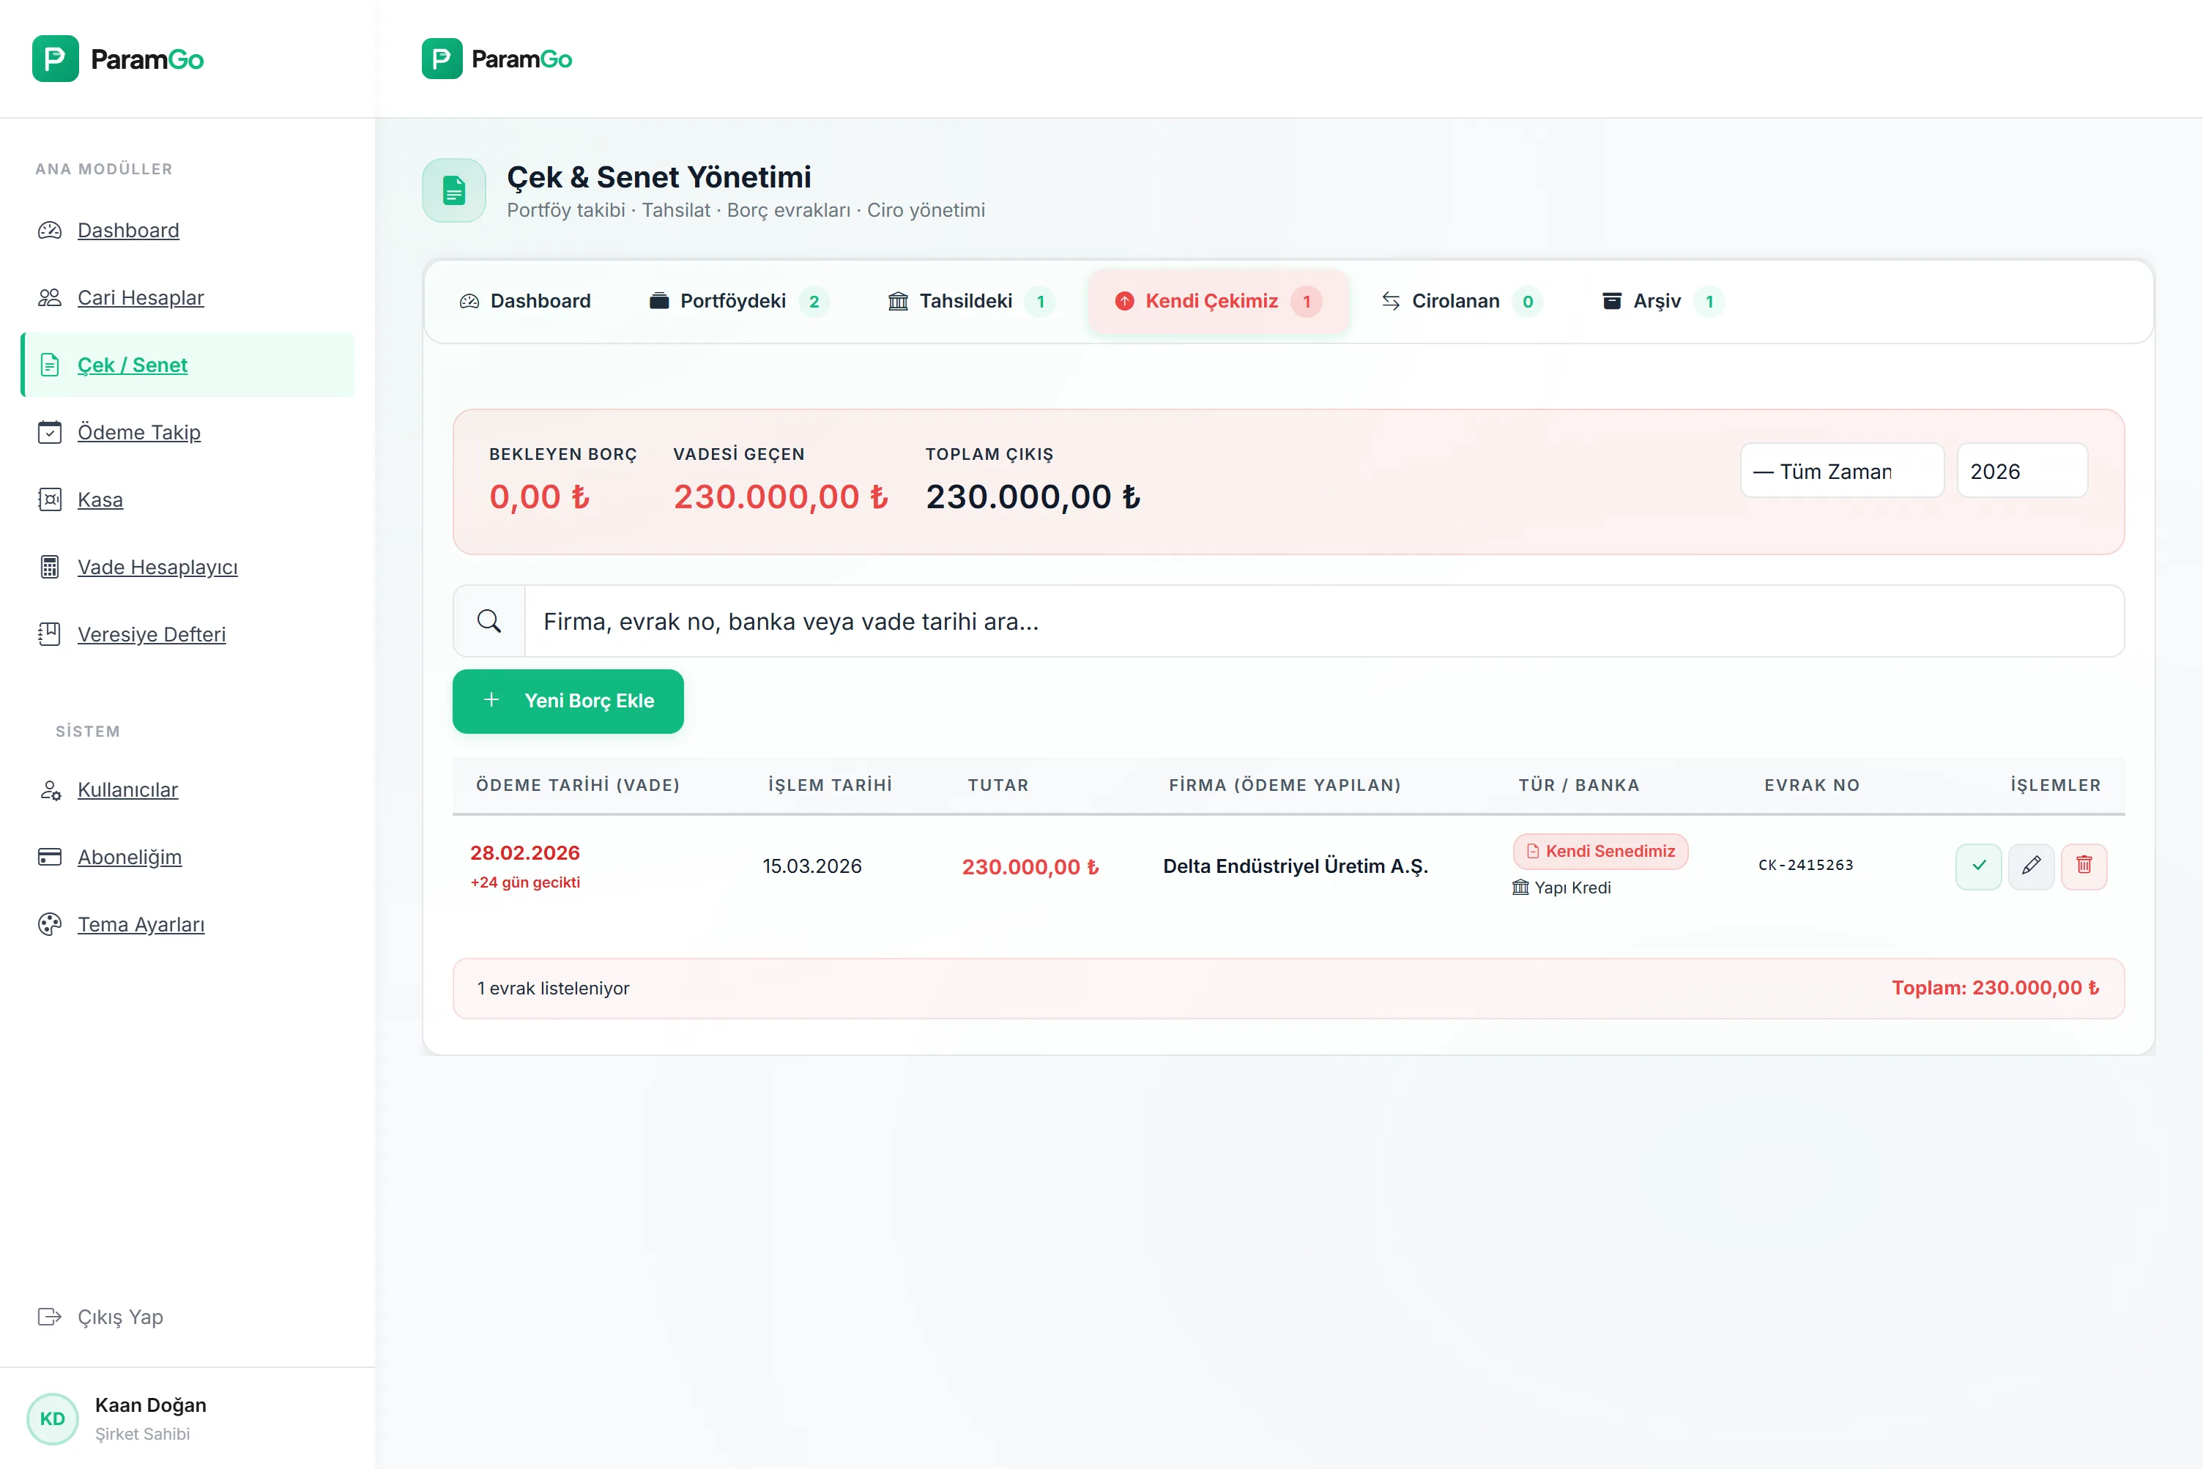Click the Kasa safe icon in sidebar
The height and width of the screenshot is (1469, 2203).
50,499
